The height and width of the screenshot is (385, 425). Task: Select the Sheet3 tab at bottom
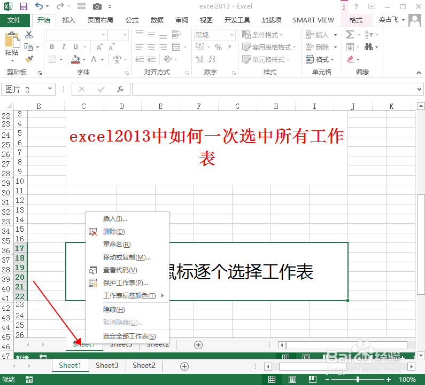[x=107, y=365]
